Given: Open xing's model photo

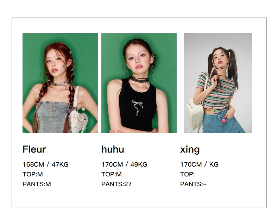Looking at the screenshot, I should [218, 83].
